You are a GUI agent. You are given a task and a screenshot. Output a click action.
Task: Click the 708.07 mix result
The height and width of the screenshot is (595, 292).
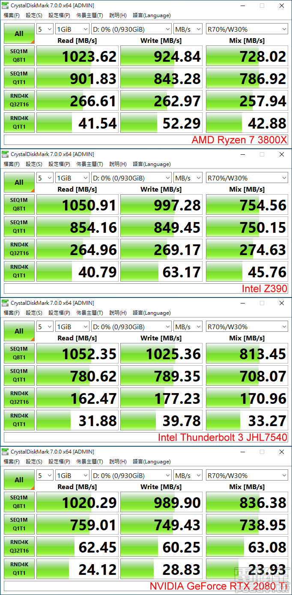(x=247, y=376)
